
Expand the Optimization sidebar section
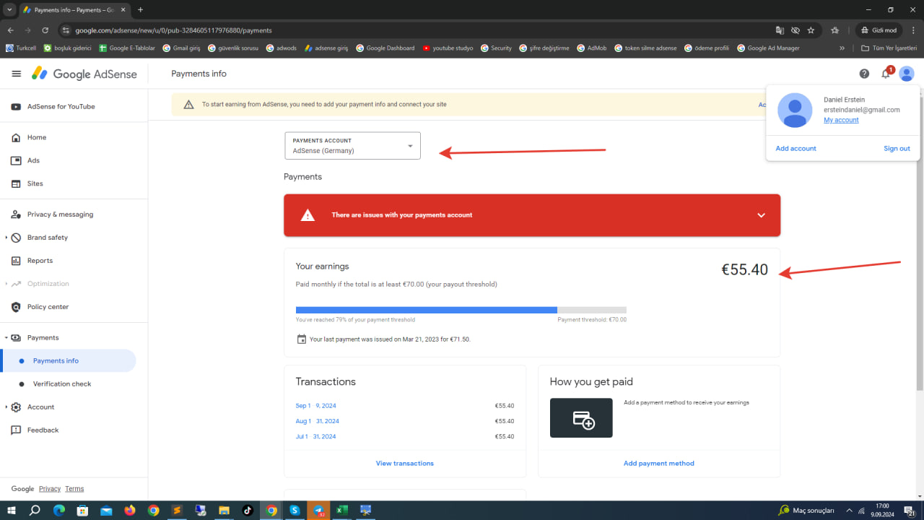click(6, 284)
